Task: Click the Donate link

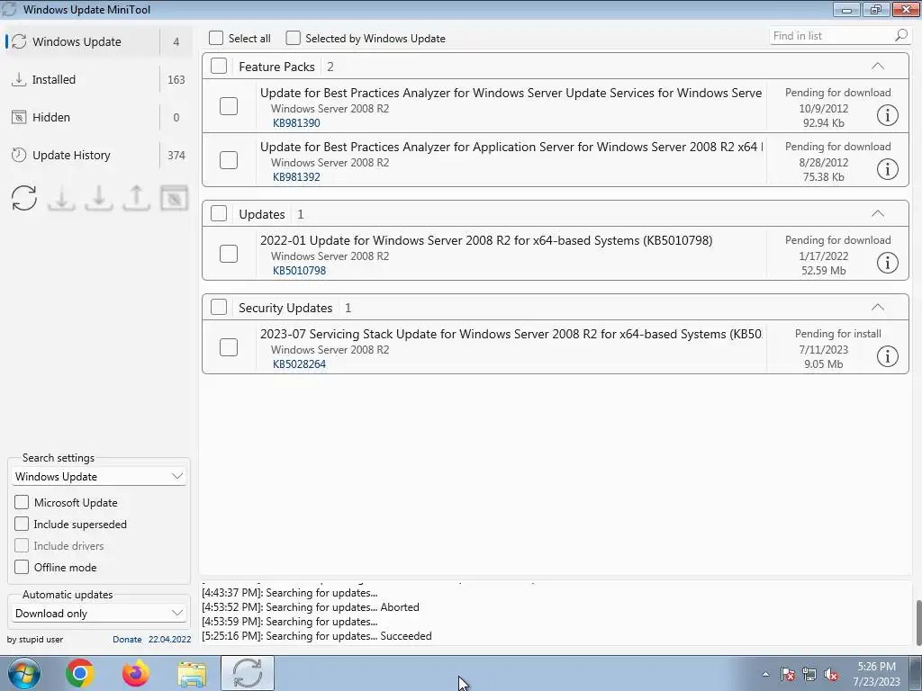Action: click(127, 640)
